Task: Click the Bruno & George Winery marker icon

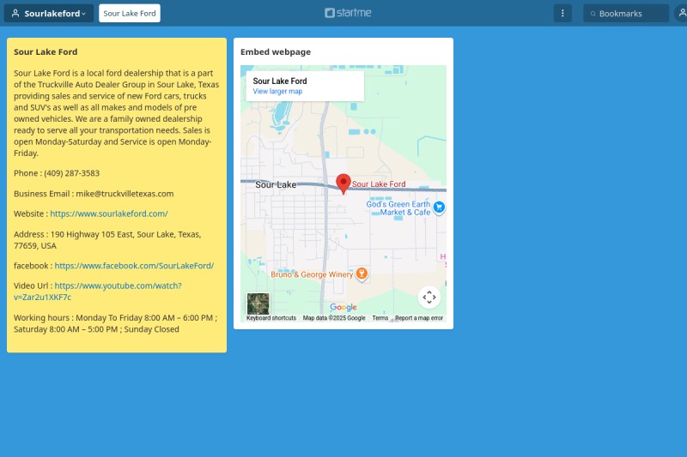Action: tap(362, 274)
